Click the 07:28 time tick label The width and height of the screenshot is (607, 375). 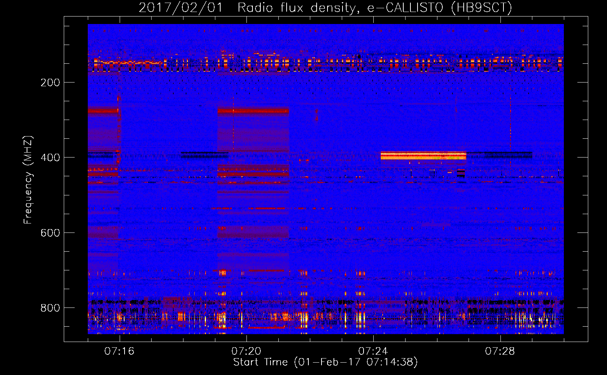coord(500,351)
